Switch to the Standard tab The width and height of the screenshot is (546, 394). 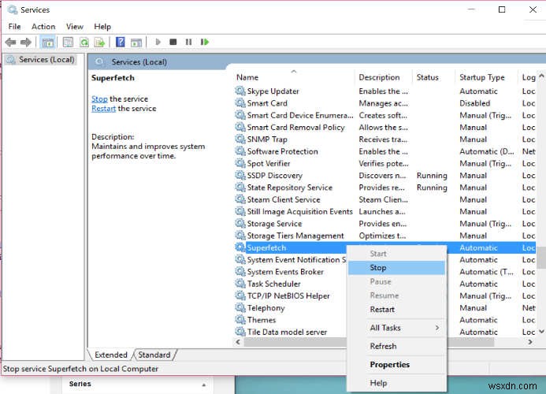point(154,355)
